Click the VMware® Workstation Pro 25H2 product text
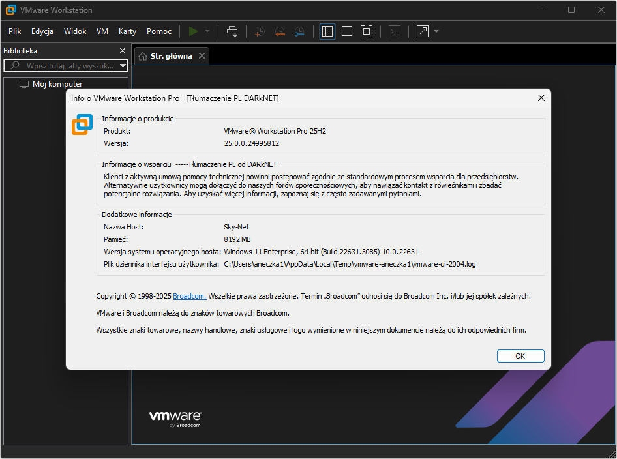This screenshot has height=459, width=617. 275,131
